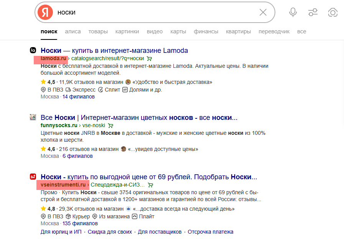Open the funnysocks.ru domain link

[59, 125]
